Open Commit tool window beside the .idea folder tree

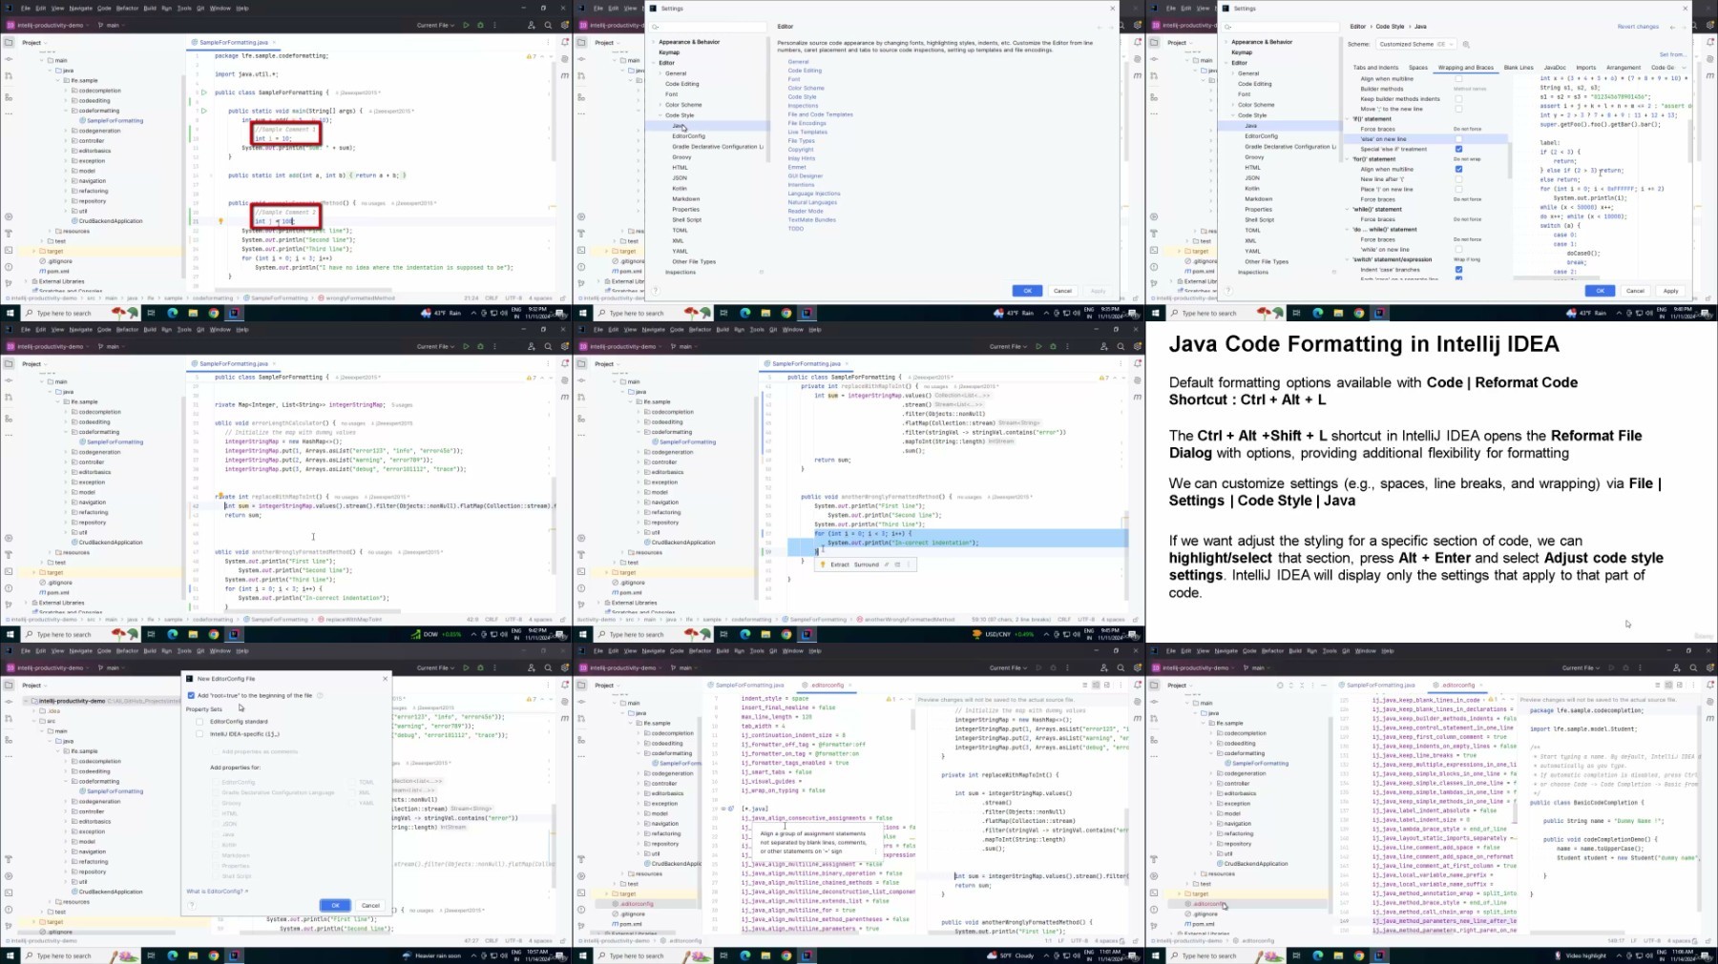[9, 702]
